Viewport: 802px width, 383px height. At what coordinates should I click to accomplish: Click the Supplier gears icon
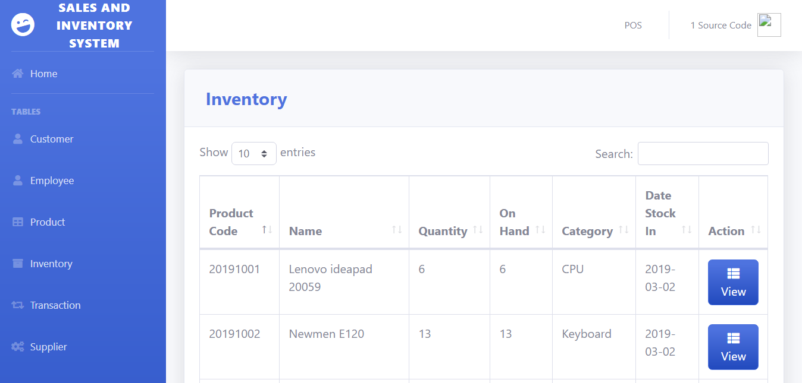[18, 347]
